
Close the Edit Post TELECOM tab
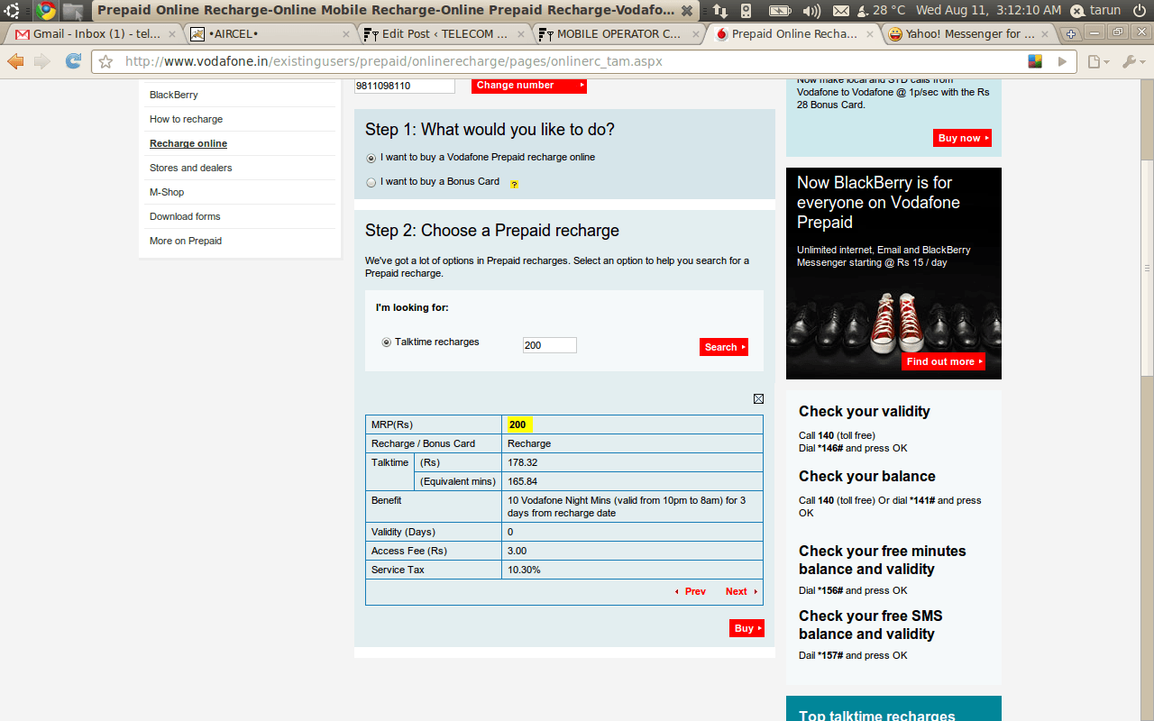[x=520, y=34]
